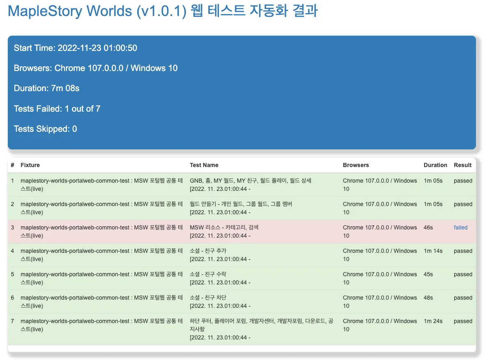Click the Fixture column header
Screen dimensions: 485x360
[30, 165]
